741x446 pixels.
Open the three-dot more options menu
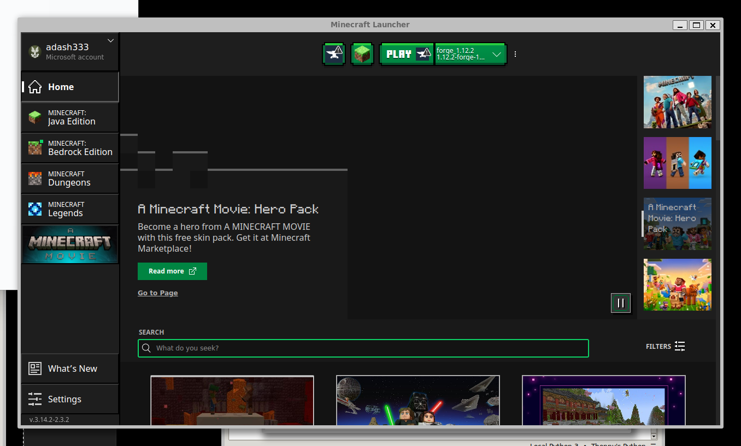515,54
